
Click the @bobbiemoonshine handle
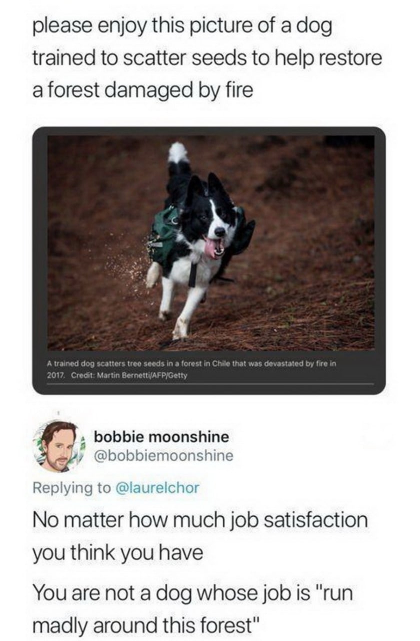[x=163, y=456]
